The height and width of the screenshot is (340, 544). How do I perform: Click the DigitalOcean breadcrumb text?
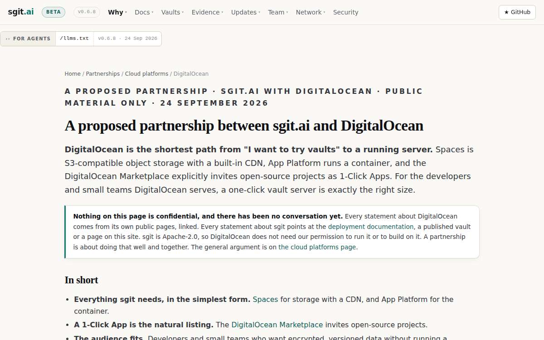point(191,74)
